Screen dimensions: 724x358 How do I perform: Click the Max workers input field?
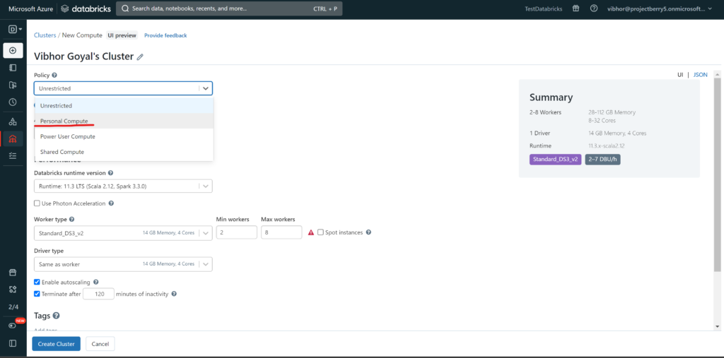point(281,232)
